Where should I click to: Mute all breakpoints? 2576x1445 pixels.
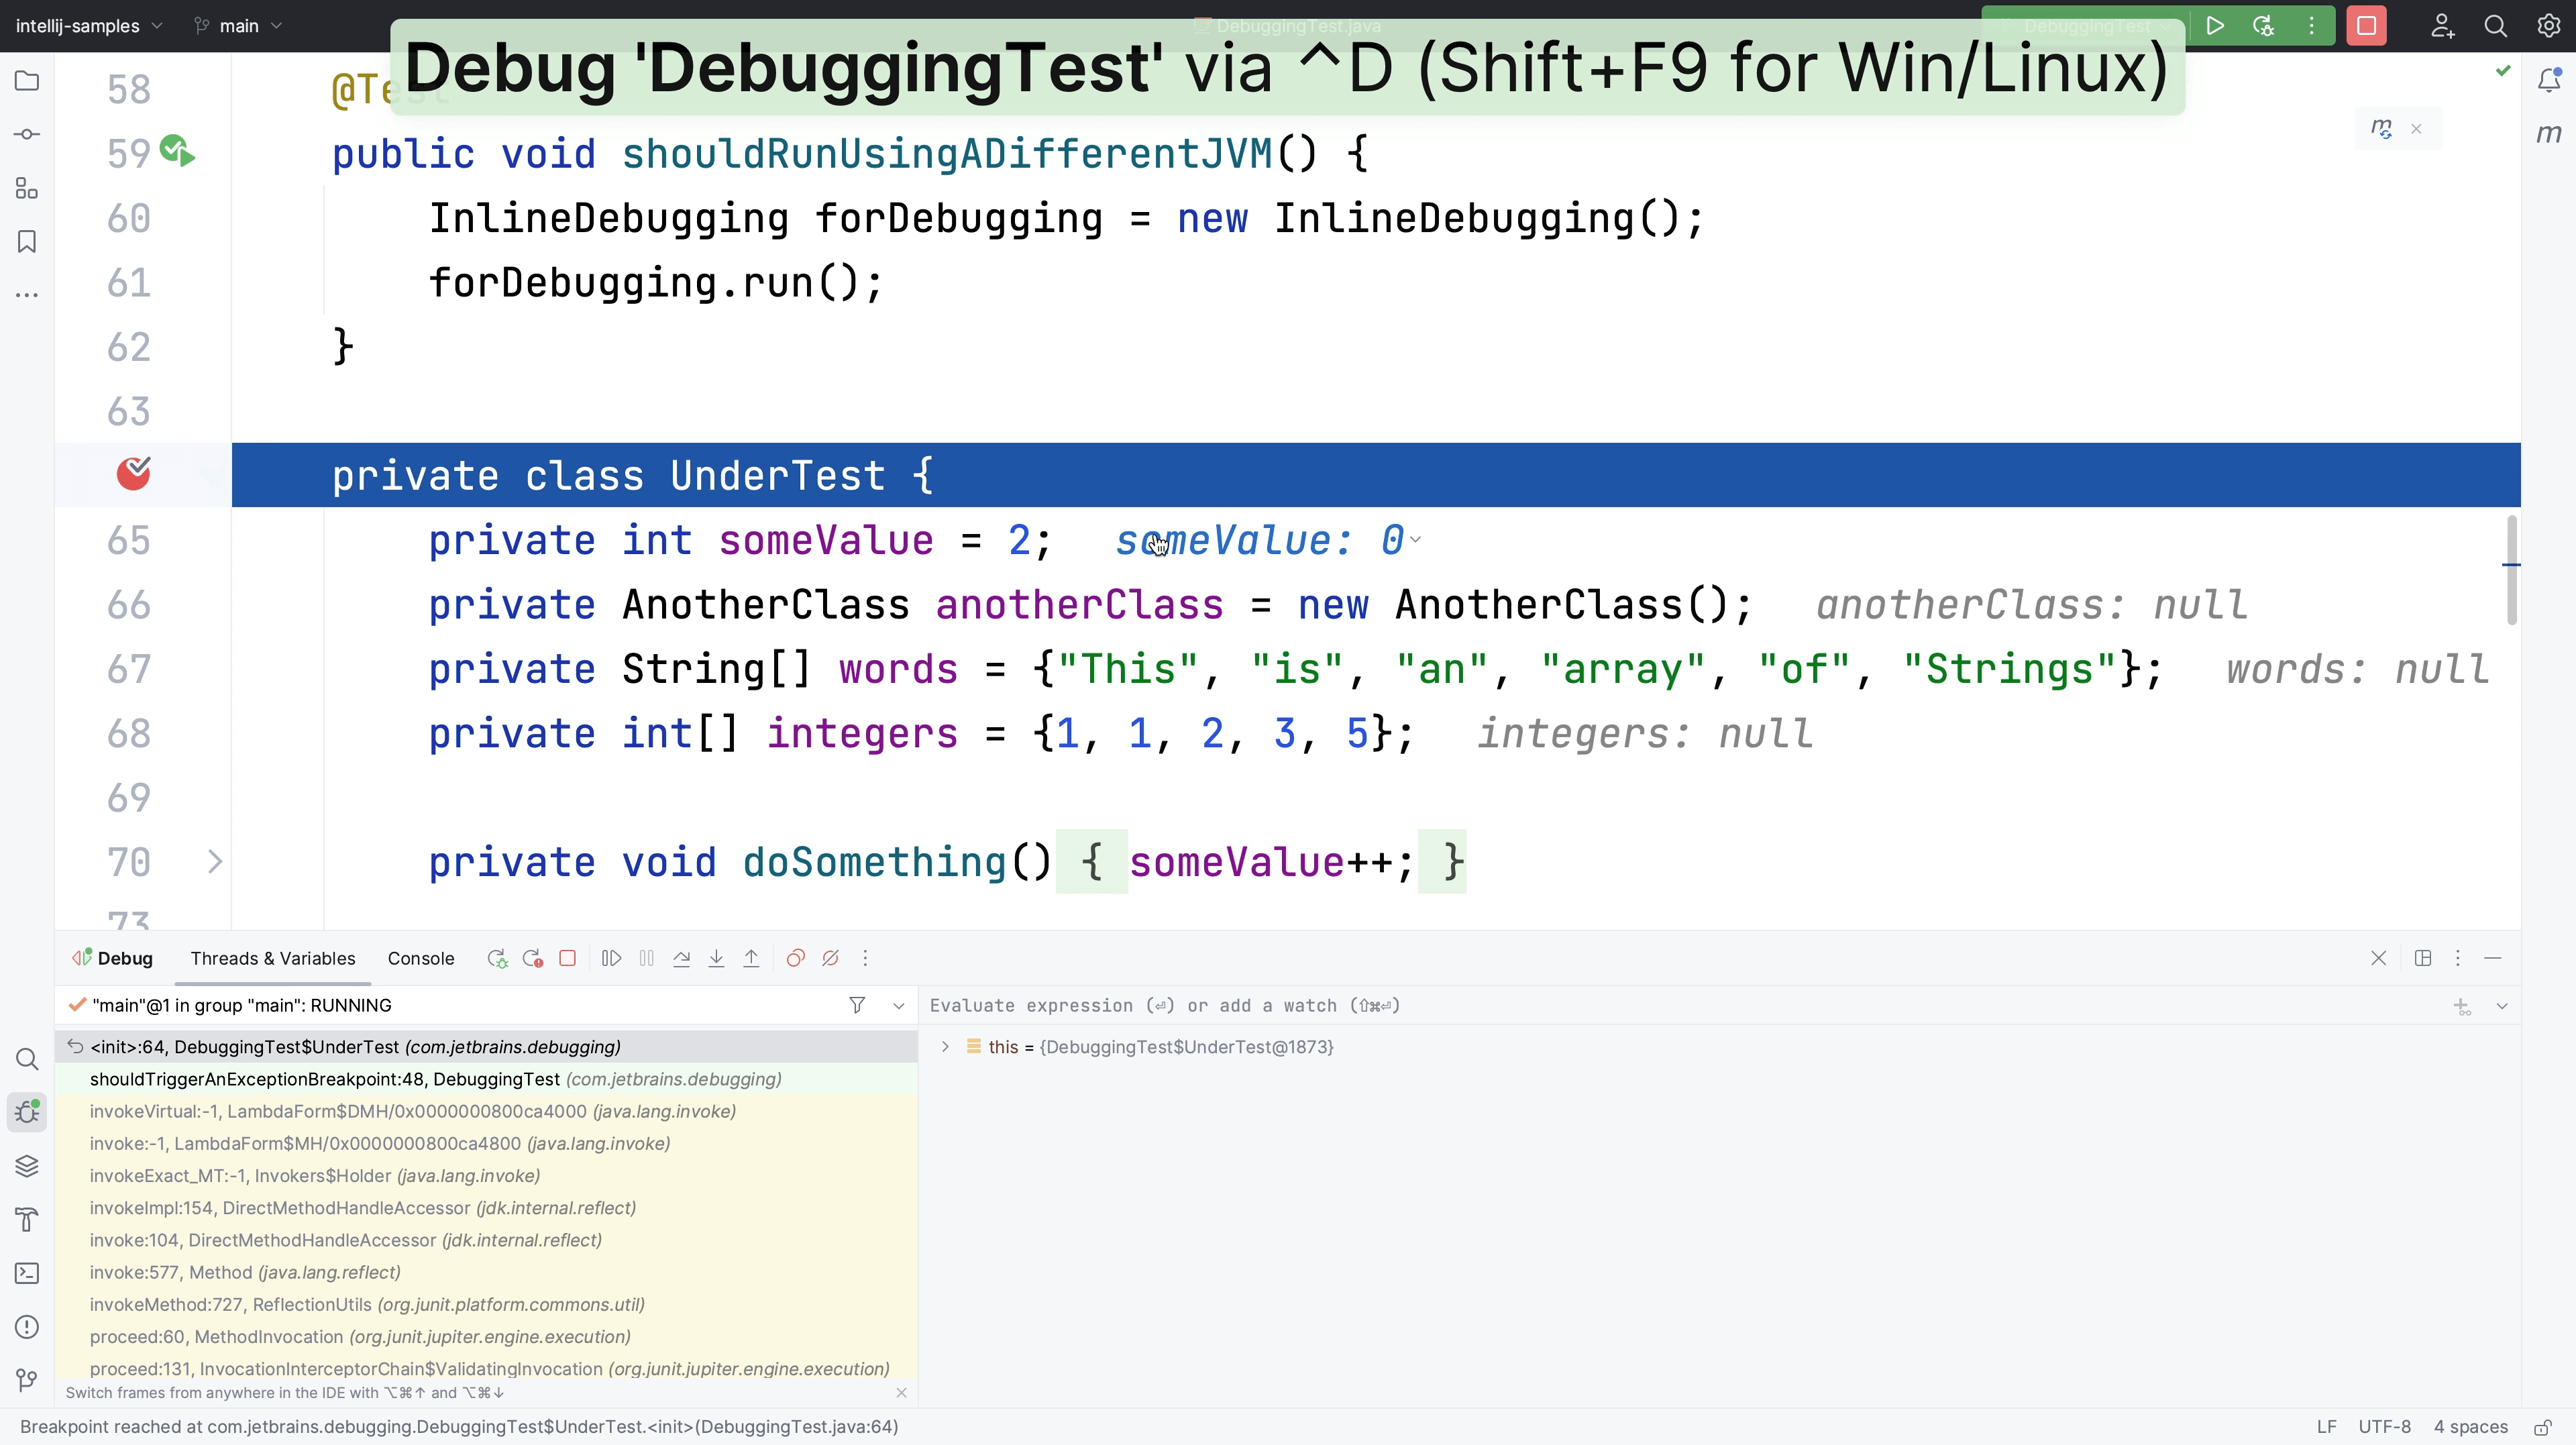pyautogui.click(x=830, y=958)
